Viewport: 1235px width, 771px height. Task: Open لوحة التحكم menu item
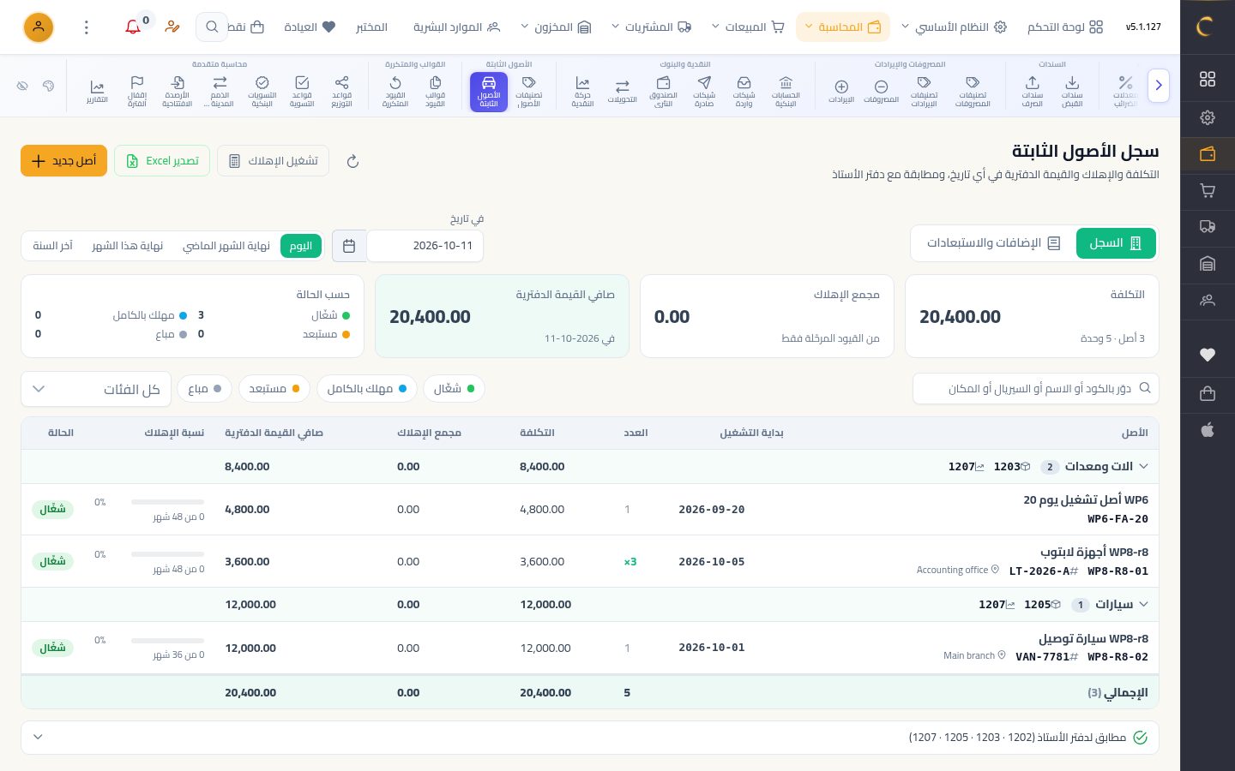(x=1065, y=27)
